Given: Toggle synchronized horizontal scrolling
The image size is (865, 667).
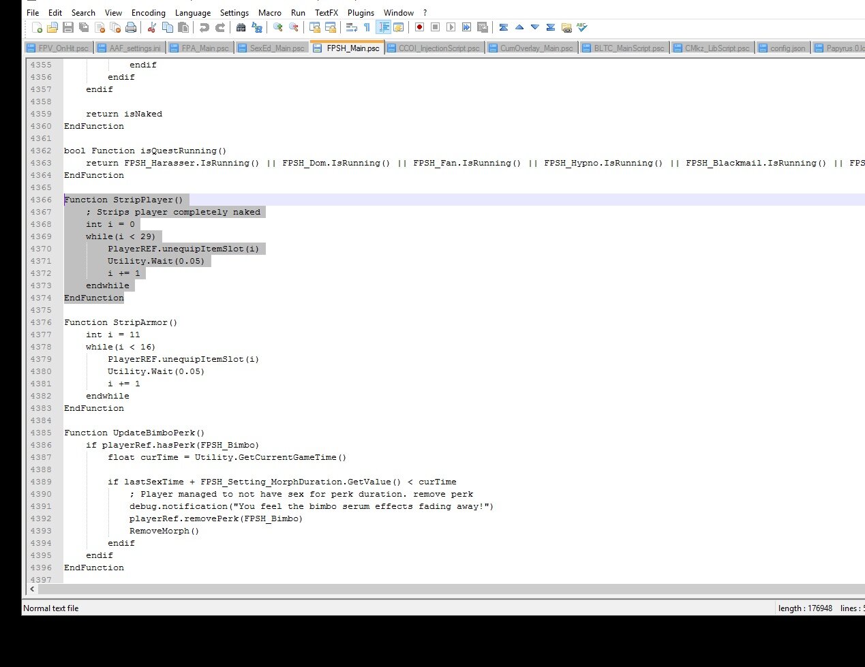Looking at the screenshot, I should 330,27.
